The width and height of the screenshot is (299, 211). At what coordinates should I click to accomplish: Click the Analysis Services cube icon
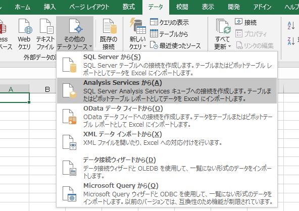point(70,91)
